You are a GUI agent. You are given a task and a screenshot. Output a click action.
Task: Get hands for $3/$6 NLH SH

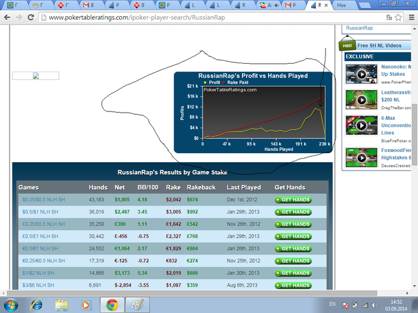click(x=293, y=286)
